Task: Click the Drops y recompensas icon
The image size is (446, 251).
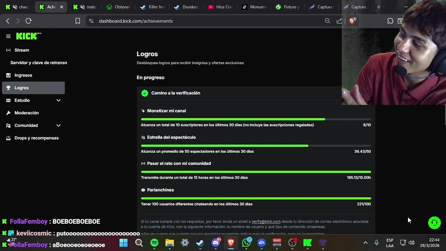Action: tap(8, 138)
